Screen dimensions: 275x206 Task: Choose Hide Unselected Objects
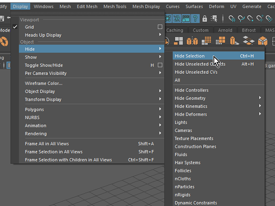(219, 64)
